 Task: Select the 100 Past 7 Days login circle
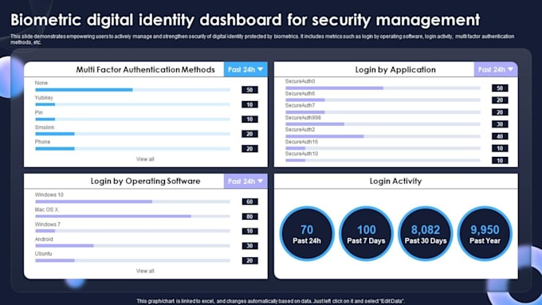click(x=366, y=234)
